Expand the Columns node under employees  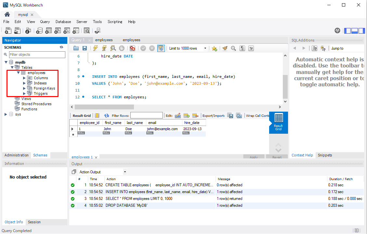[24, 78]
